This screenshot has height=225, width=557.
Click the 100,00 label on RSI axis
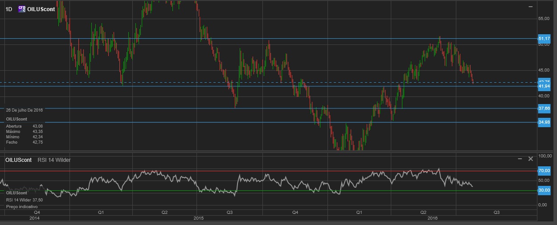(545, 156)
